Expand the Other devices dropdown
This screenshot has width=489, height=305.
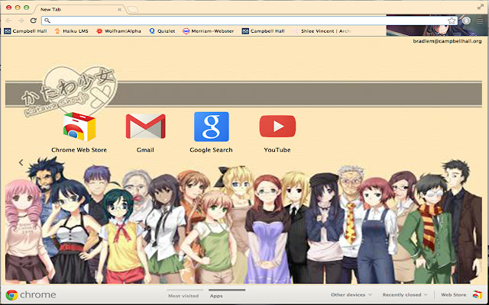(x=351, y=295)
